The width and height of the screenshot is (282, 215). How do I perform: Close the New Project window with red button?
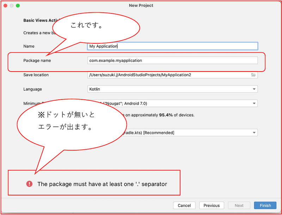[5, 6]
